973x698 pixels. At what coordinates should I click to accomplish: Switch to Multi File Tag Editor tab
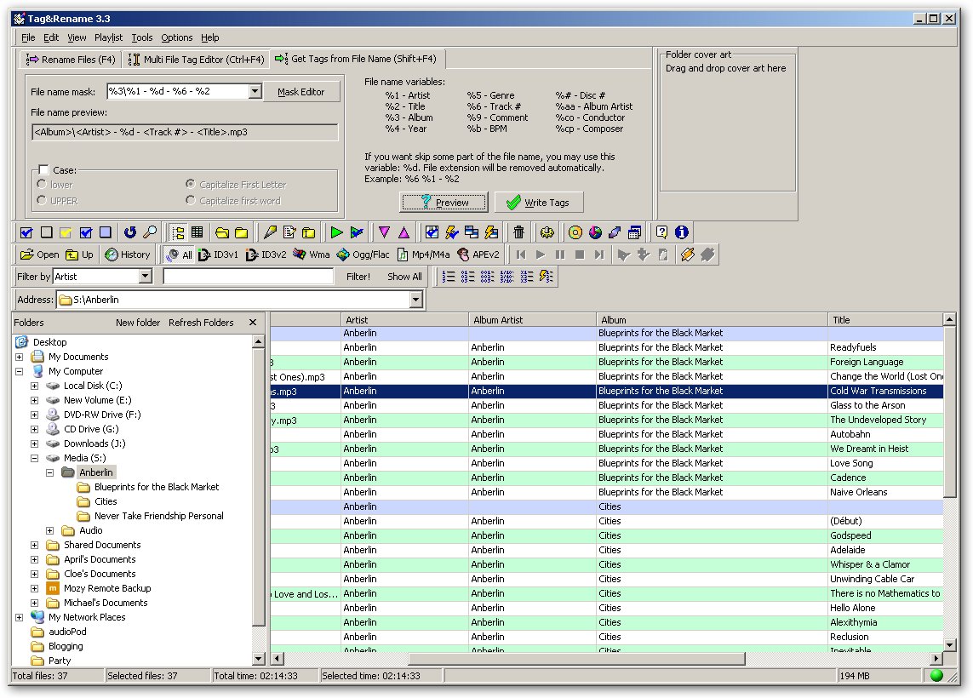tap(196, 60)
